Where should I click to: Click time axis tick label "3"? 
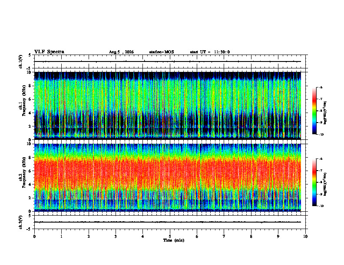click(116, 236)
